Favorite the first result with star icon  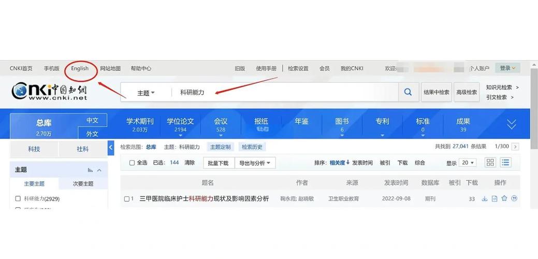coord(504,198)
